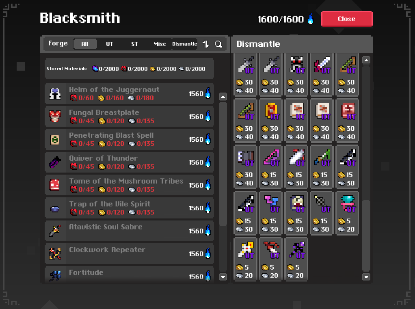Select the Tome of the Mushroom Tribes icon
Screen dimensions: 415x309
pyautogui.click(x=55, y=185)
